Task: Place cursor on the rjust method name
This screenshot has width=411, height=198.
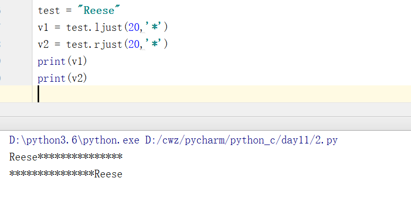Action: [108, 45]
